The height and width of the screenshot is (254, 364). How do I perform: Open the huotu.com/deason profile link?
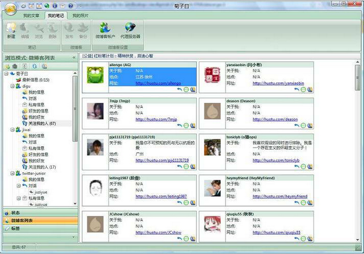[x=276, y=119]
